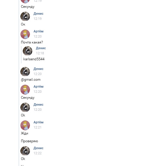Select the @gmail.com message text
Viewport: 141px width, 166px height.
coord(31,80)
